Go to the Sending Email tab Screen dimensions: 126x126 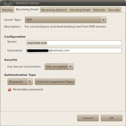point(80,10)
